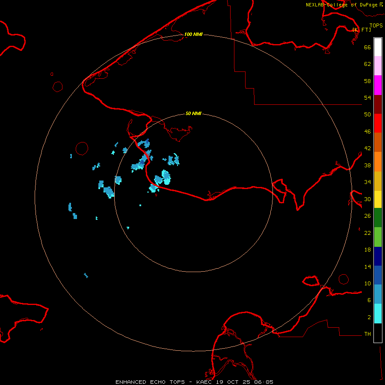Image resolution: width=385 pixels, height=385 pixels.
Task: Click the 66 value on legend
Action: point(367,47)
